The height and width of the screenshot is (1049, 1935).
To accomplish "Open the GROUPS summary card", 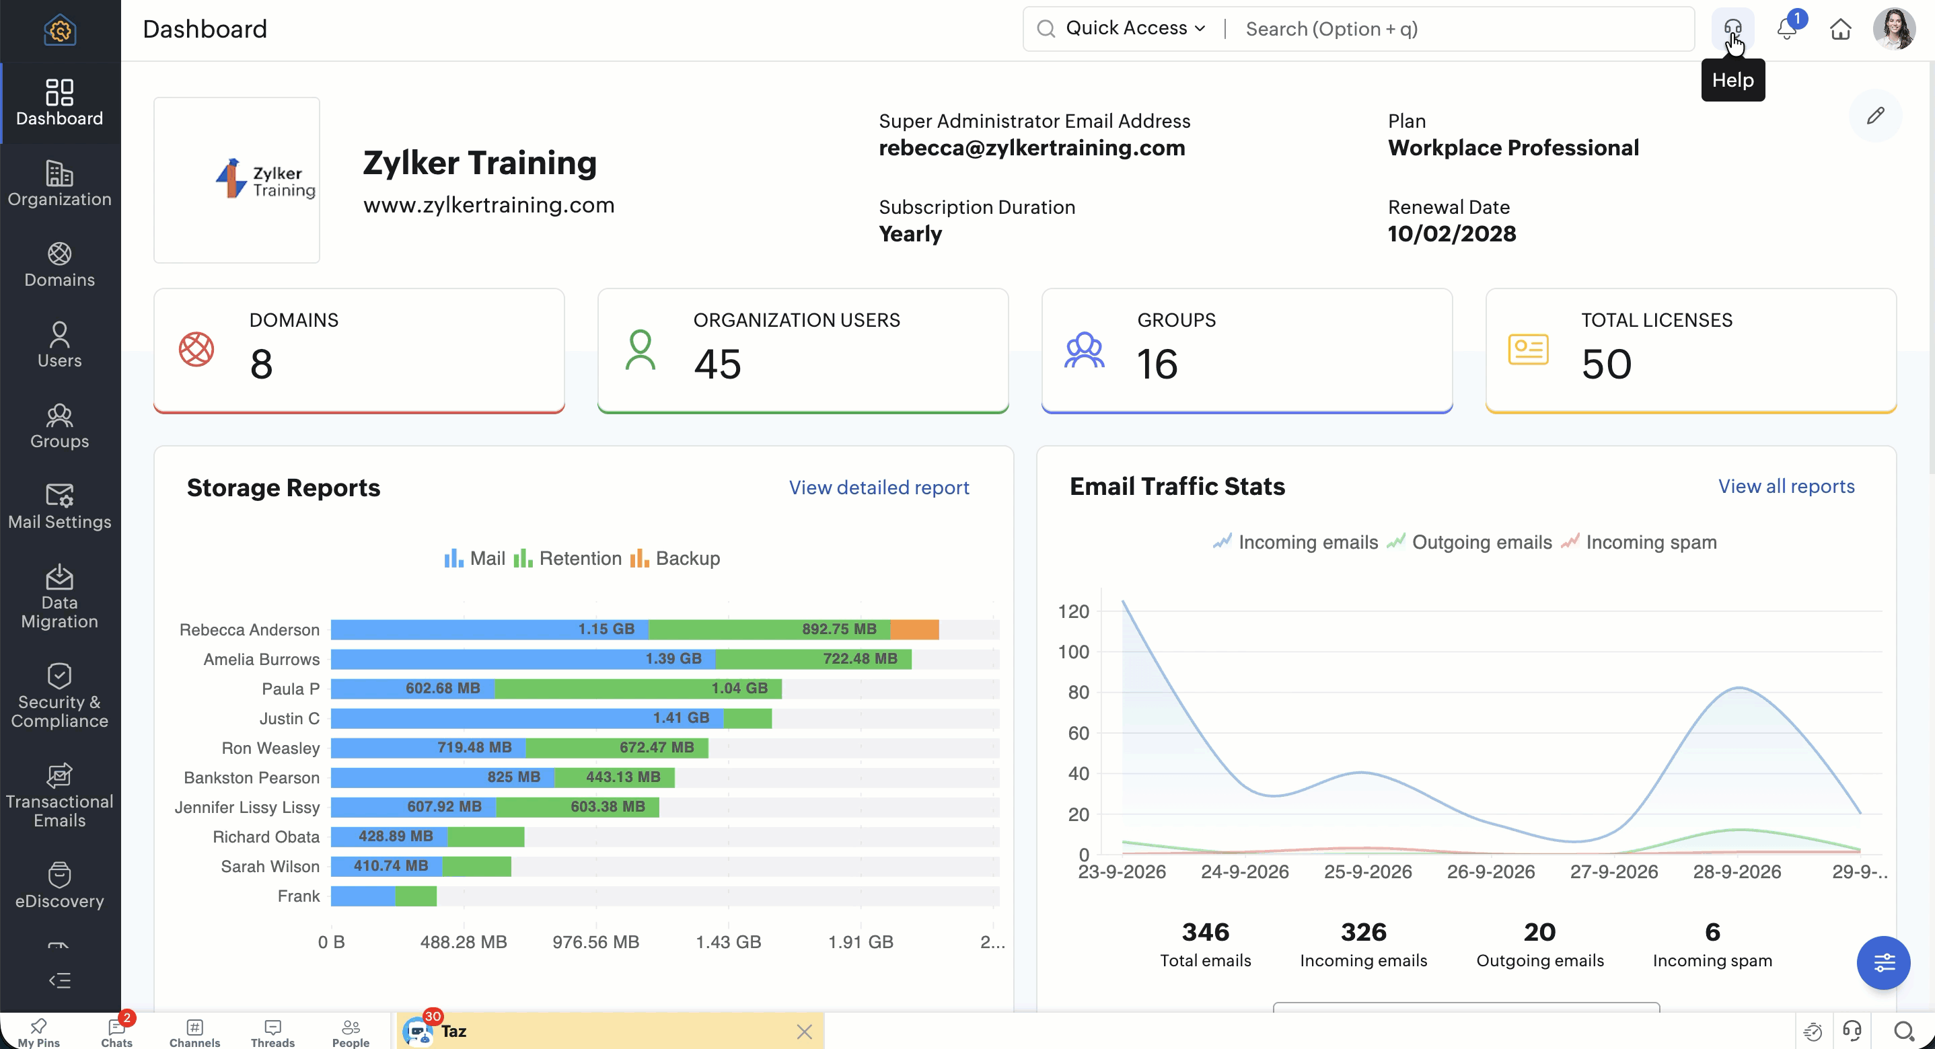I will point(1246,350).
